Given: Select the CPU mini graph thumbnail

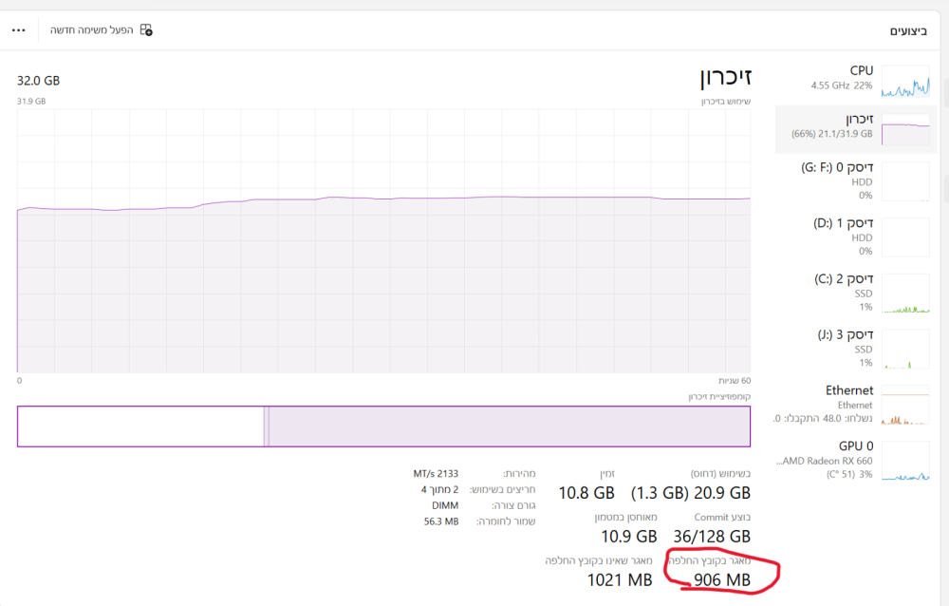Looking at the screenshot, I should click(905, 82).
